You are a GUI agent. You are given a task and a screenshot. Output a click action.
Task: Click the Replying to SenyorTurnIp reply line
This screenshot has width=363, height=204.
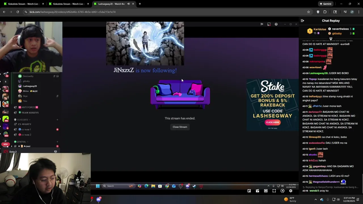point(331,187)
